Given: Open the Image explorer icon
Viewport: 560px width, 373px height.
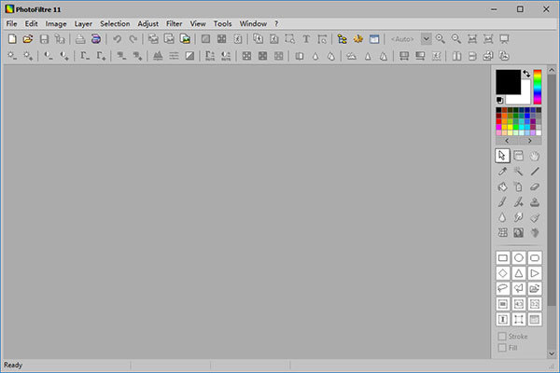Looking at the screenshot, I should click(343, 39).
